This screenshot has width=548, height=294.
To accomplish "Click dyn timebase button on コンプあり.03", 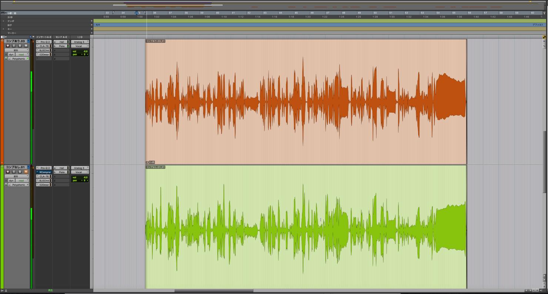I will pos(11,54).
